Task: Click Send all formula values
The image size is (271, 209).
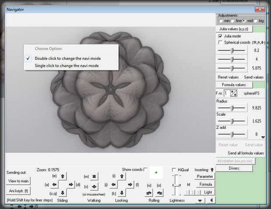Action: pos(246,153)
